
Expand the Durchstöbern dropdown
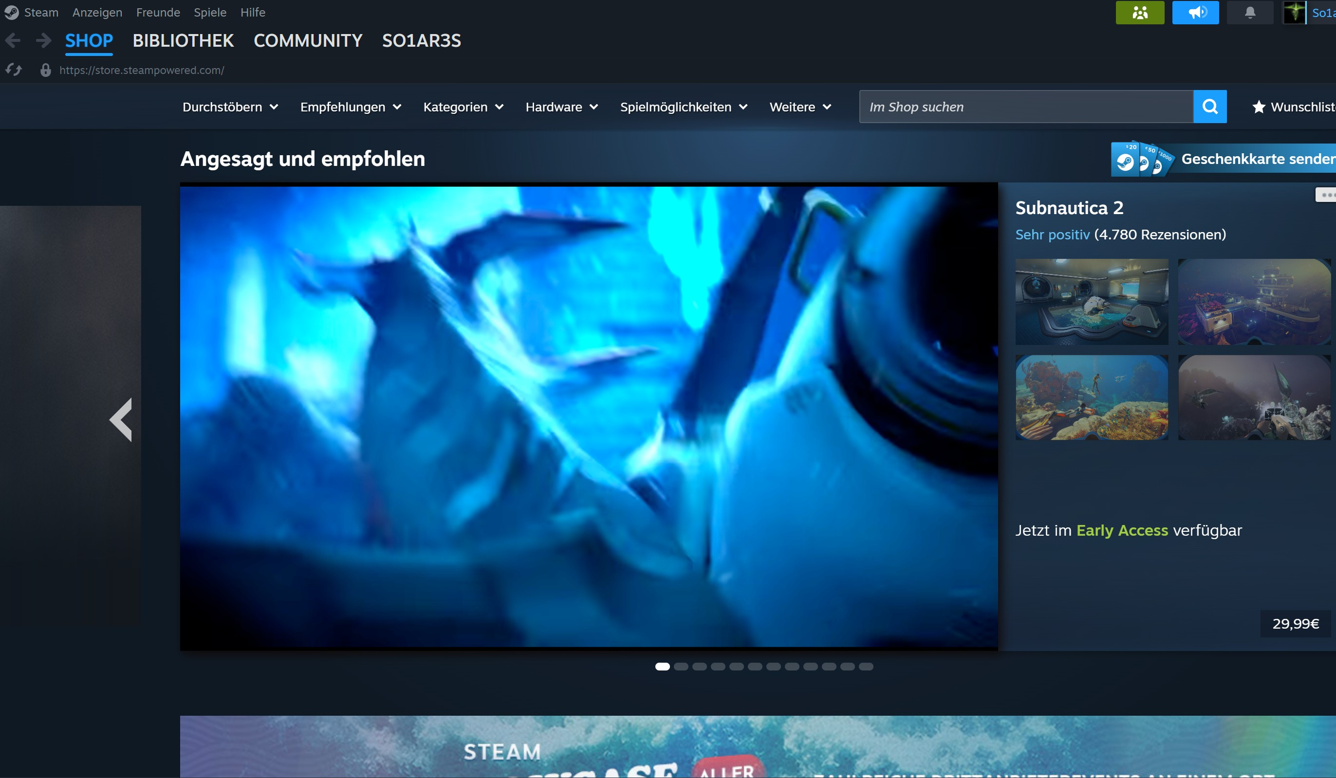[230, 107]
